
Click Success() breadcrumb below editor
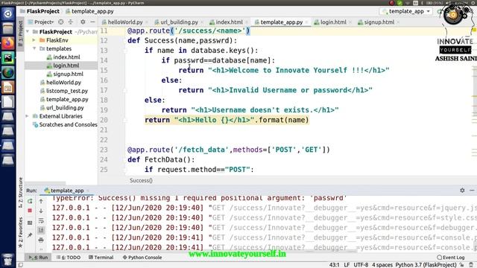[x=141, y=180]
